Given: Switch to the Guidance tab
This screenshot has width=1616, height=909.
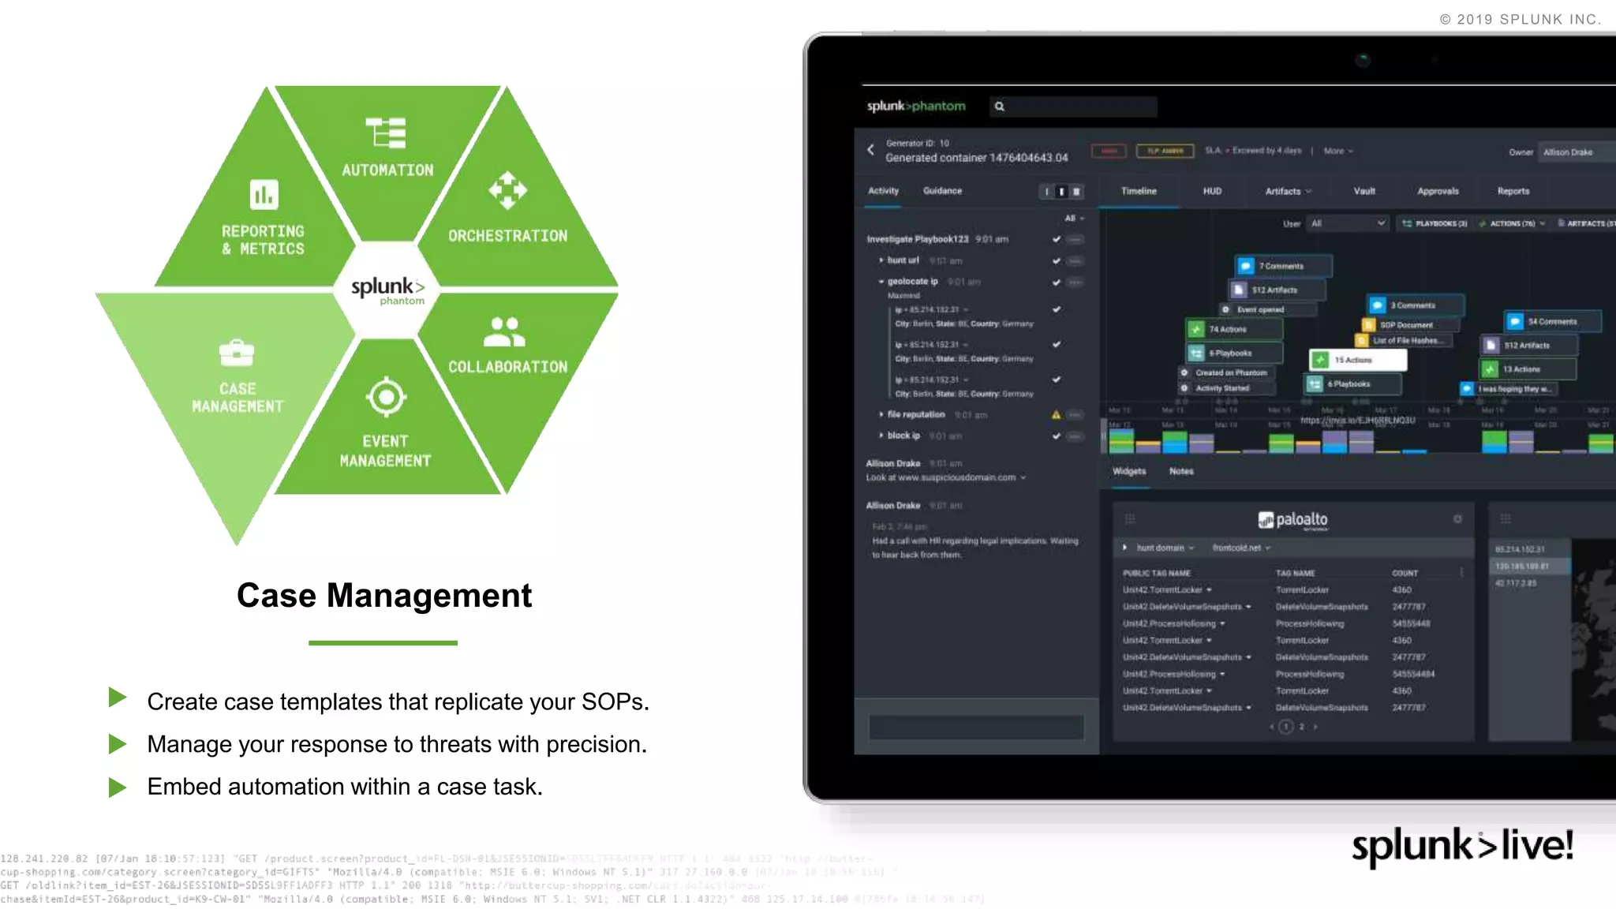Looking at the screenshot, I should click(942, 191).
